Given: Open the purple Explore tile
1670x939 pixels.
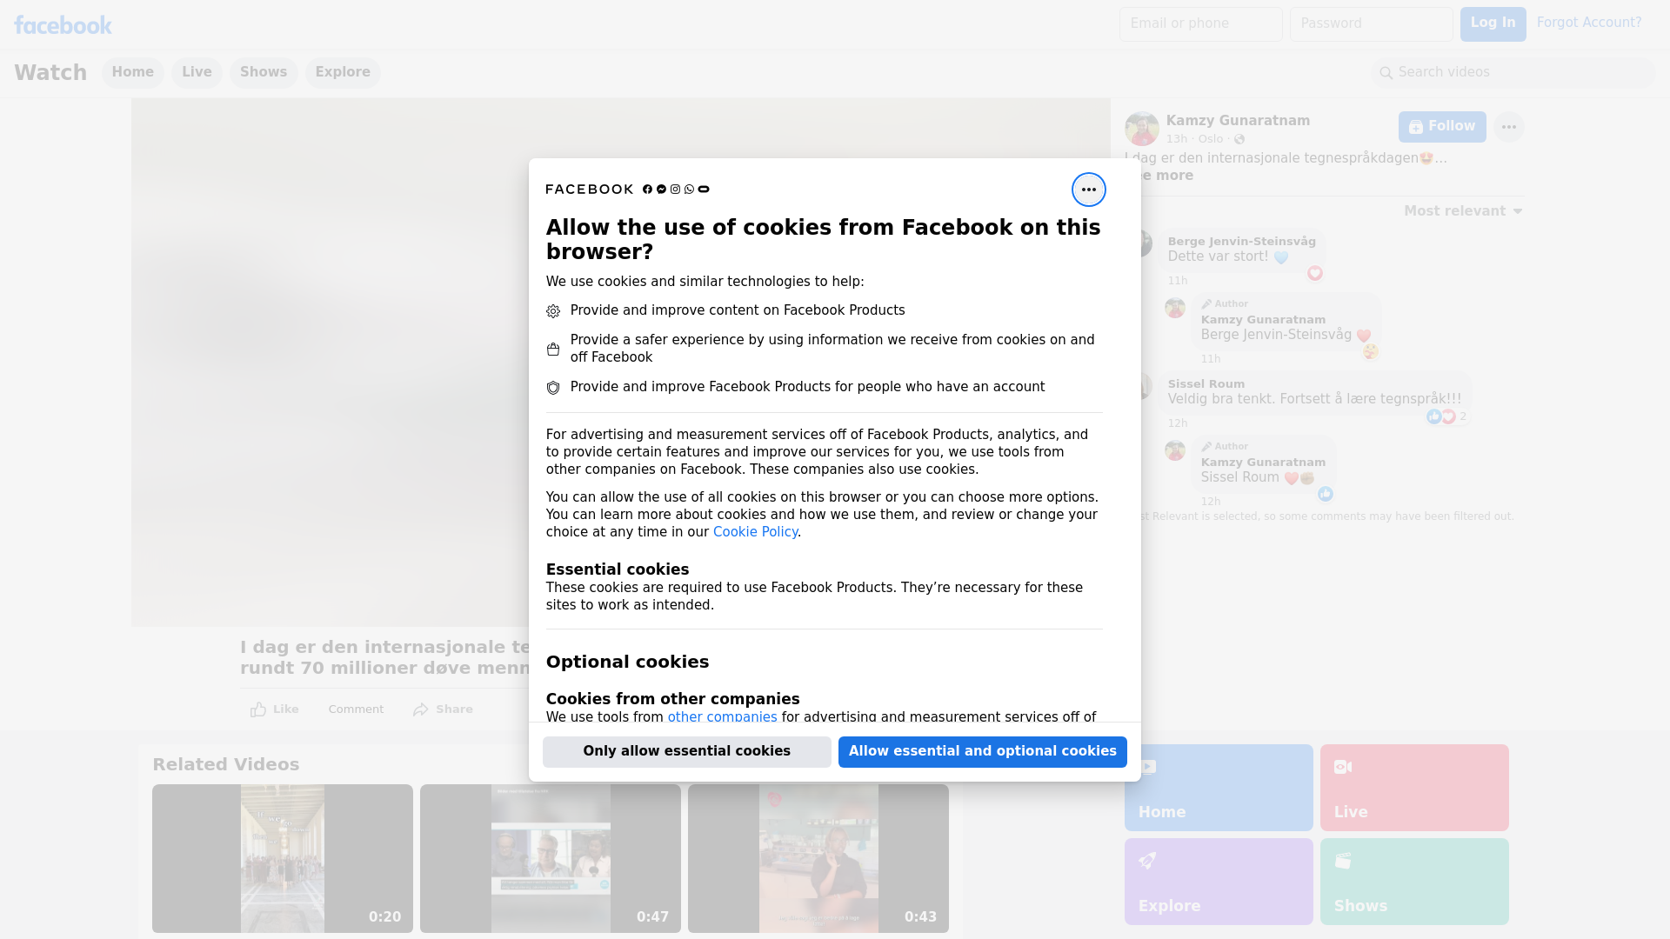Looking at the screenshot, I should click(1219, 882).
